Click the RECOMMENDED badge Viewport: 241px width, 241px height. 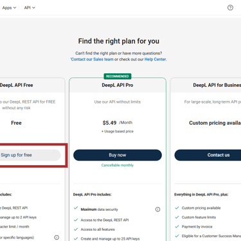click(118, 76)
